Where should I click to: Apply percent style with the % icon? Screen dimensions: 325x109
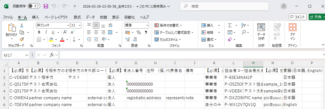tap(138, 32)
